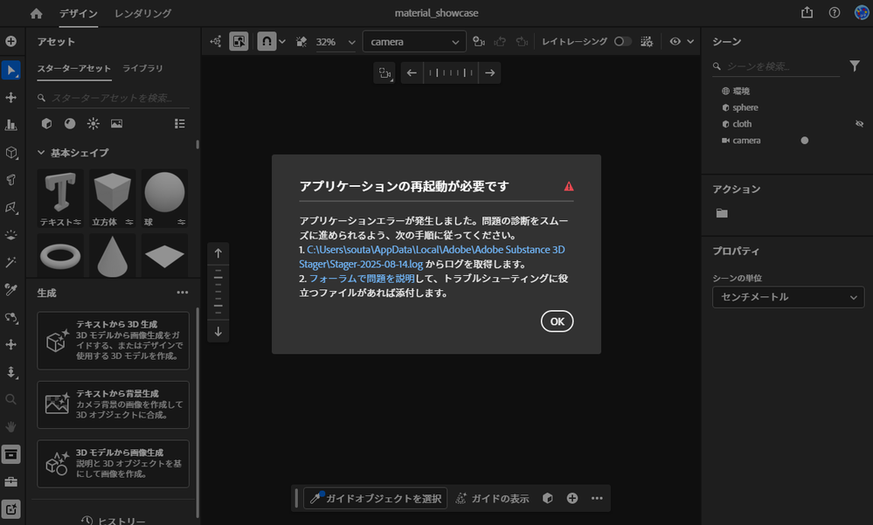Filter assets by materials sphere icon
This screenshot has width=873, height=525.
point(70,123)
